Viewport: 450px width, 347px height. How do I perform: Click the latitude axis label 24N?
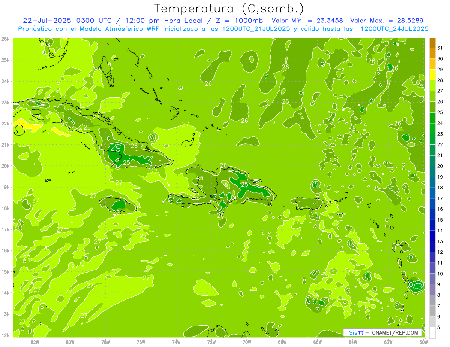pos(5,81)
